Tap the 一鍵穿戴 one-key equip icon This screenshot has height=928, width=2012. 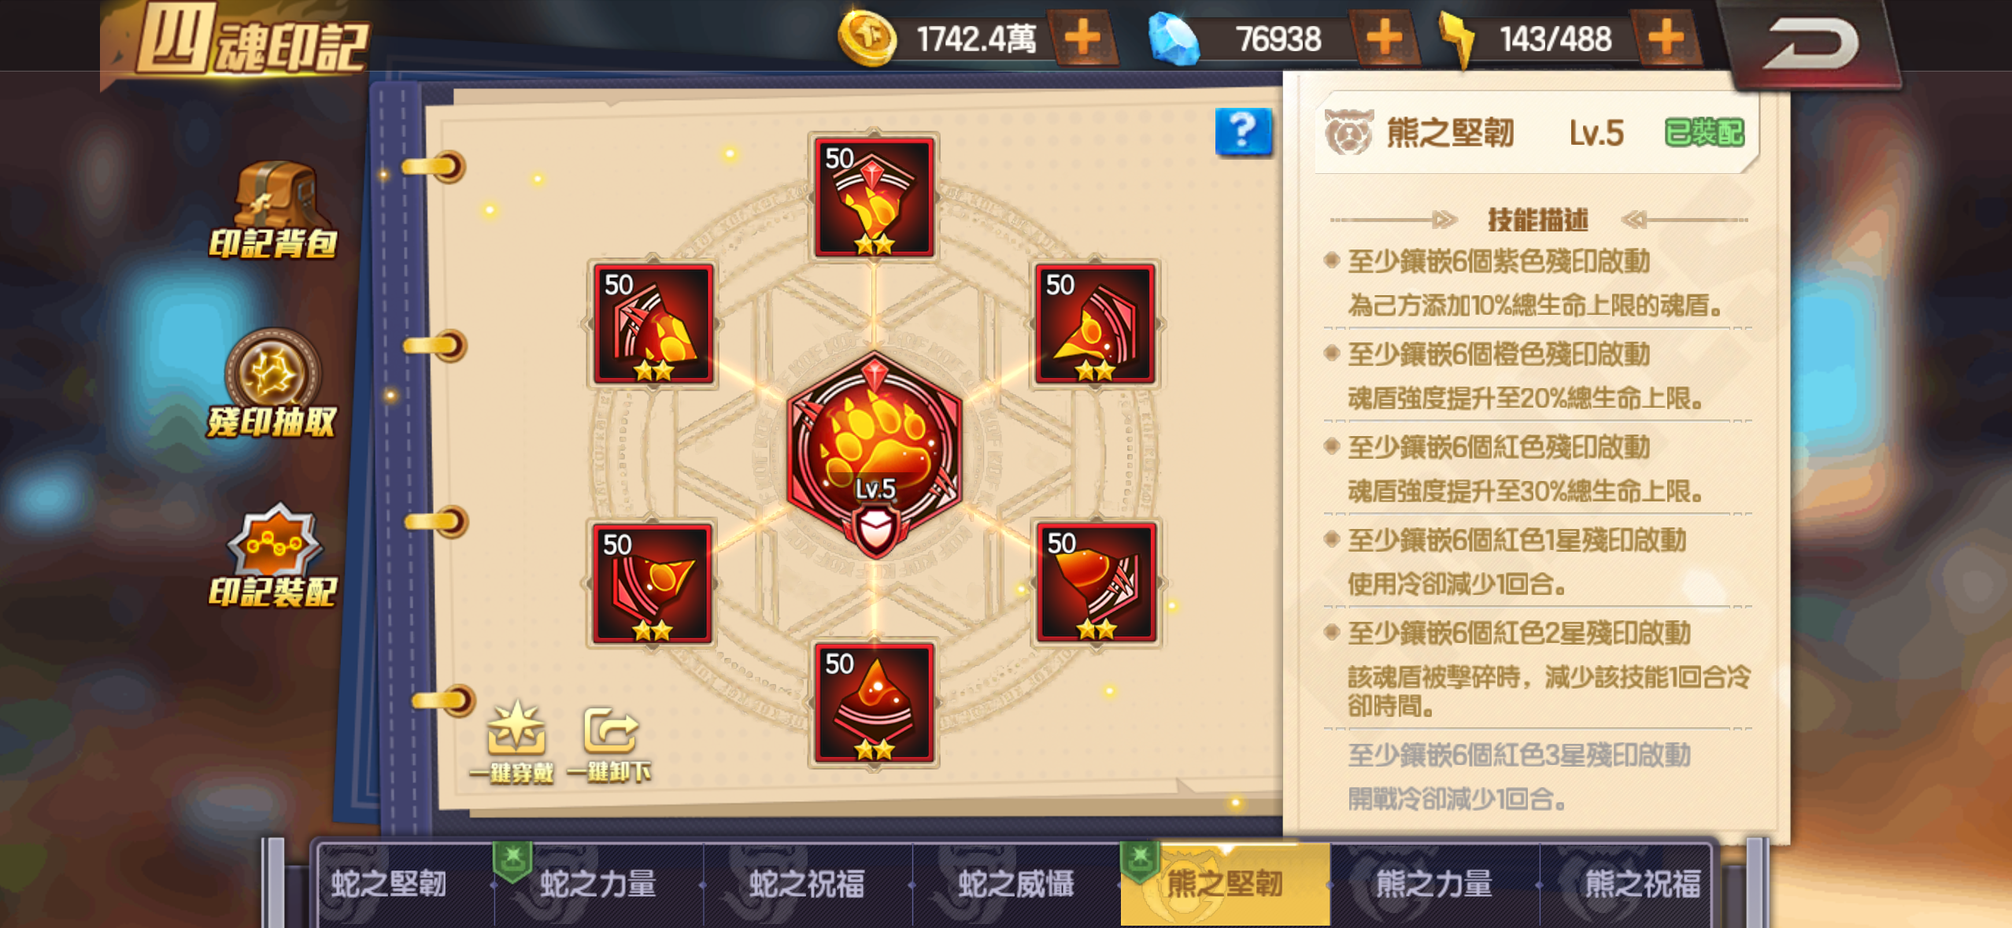pyautogui.click(x=514, y=742)
